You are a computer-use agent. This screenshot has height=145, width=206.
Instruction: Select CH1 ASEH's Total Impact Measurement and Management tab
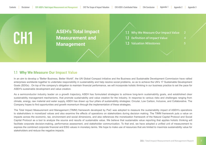click(x=56, y=7)
